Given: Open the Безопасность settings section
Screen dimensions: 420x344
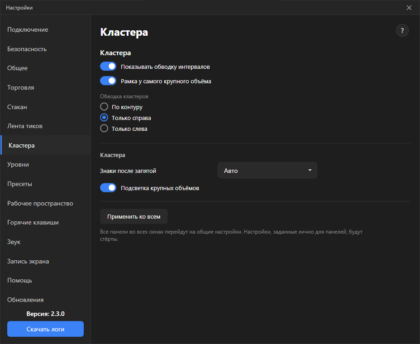Looking at the screenshot, I should tap(46, 49).
